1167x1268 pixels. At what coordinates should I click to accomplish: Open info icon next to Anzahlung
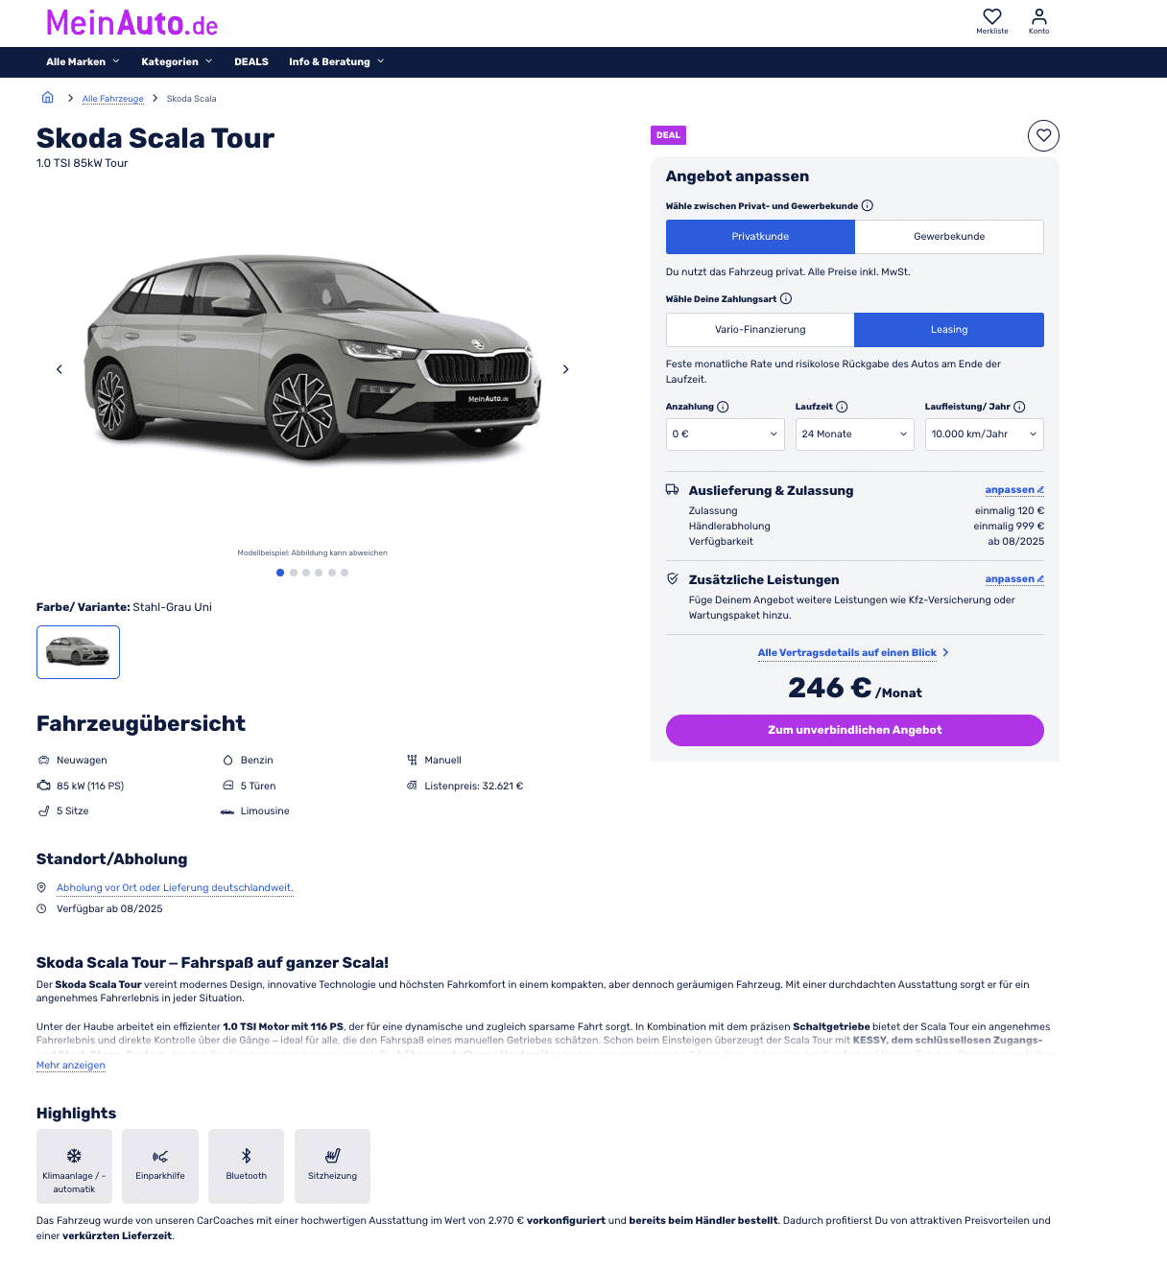[724, 407]
